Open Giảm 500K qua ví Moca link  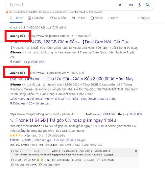26,99
